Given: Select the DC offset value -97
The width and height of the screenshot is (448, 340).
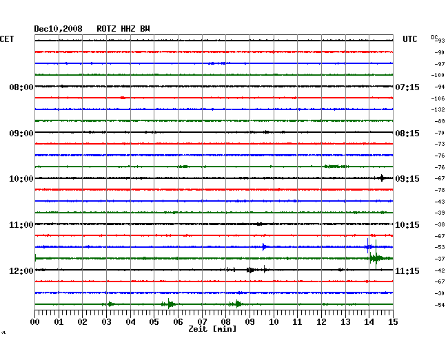Looking at the screenshot, I should click(x=440, y=64).
